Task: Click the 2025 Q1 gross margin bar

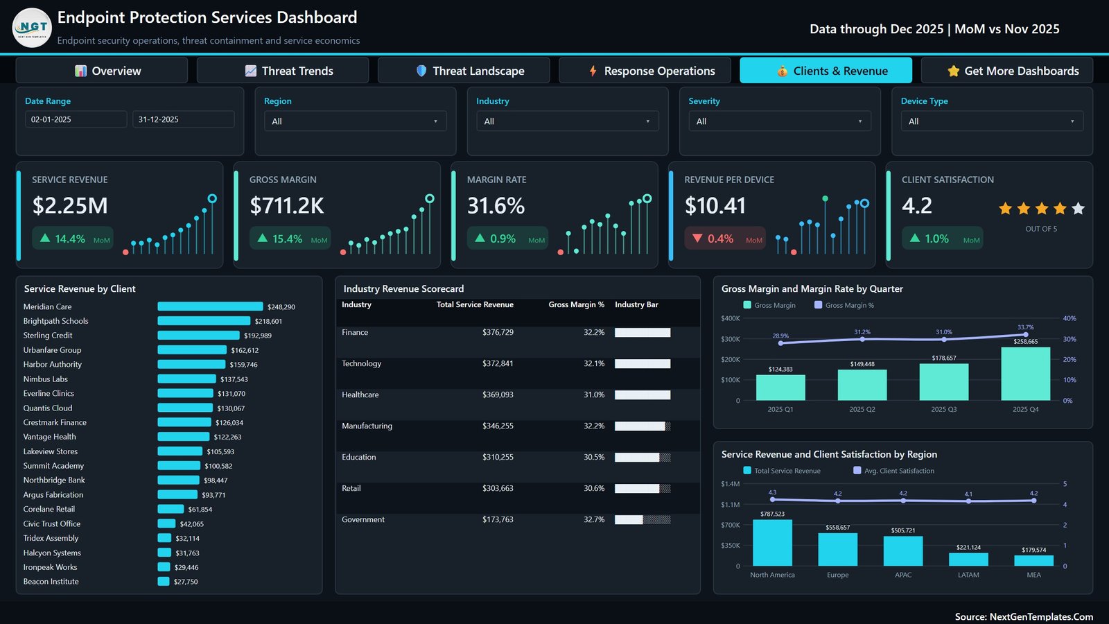Action: point(780,388)
